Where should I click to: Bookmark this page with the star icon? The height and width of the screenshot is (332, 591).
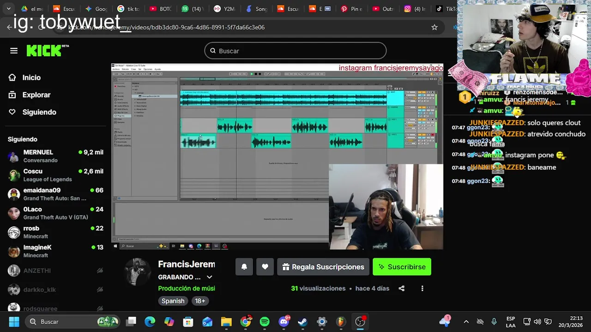click(434, 27)
